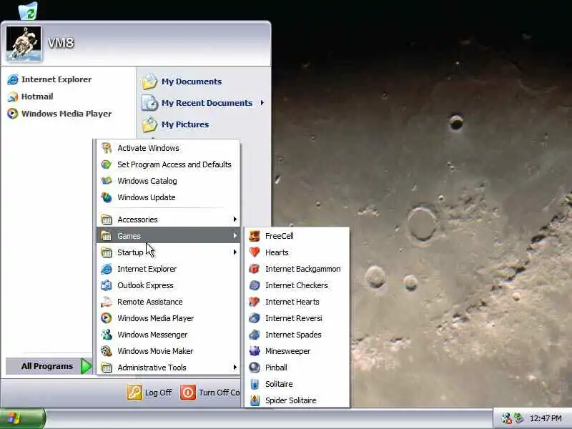Launch Minesweeper icon

[255, 351]
